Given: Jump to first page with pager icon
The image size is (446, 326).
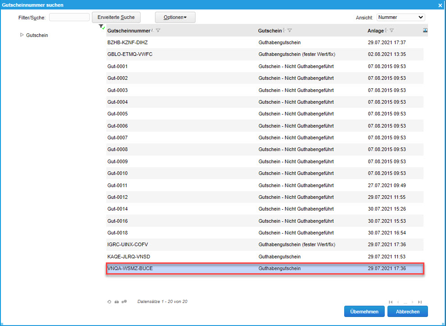Looking at the screenshot, I should pyautogui.click(x=391, y=302).
